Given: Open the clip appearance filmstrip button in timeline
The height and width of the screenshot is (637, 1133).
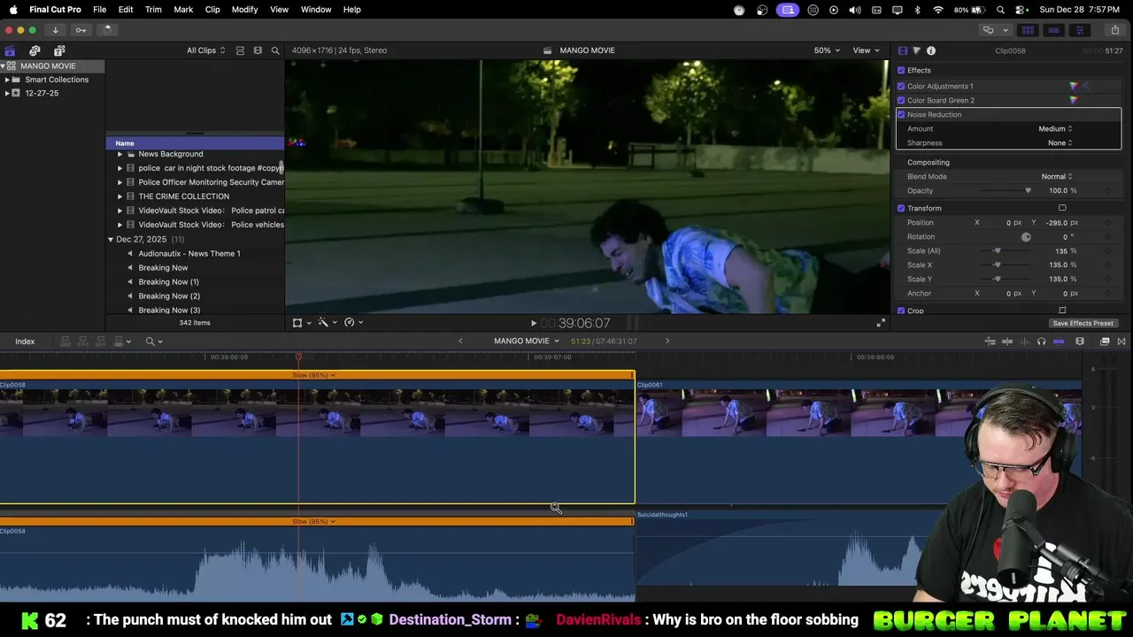Looking at the screenshot, I should coord(1079,342).
